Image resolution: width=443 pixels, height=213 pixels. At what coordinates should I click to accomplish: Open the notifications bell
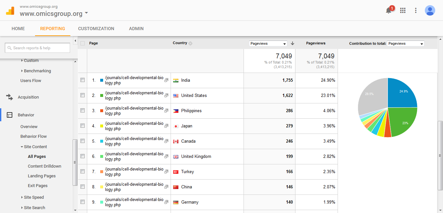pyautogui.click(x=389, y=11)
